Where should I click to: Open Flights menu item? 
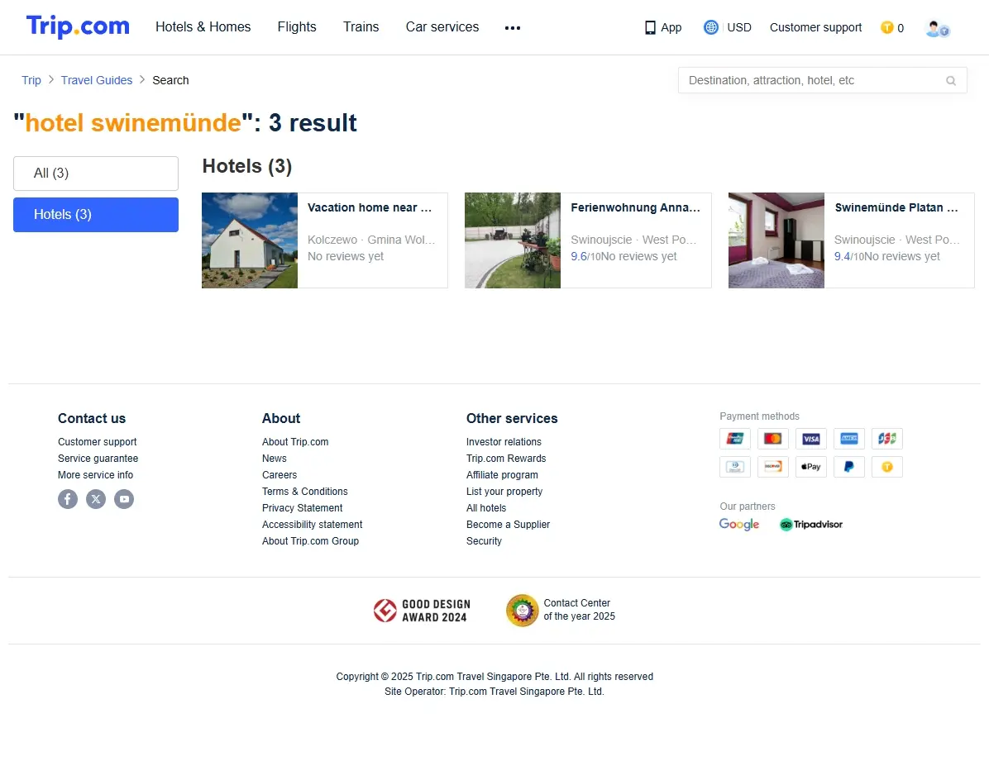pos(297,27)
